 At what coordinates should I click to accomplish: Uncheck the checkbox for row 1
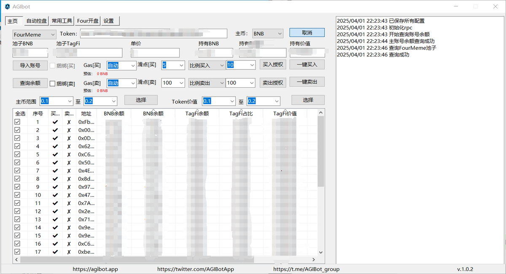point(17,122)
